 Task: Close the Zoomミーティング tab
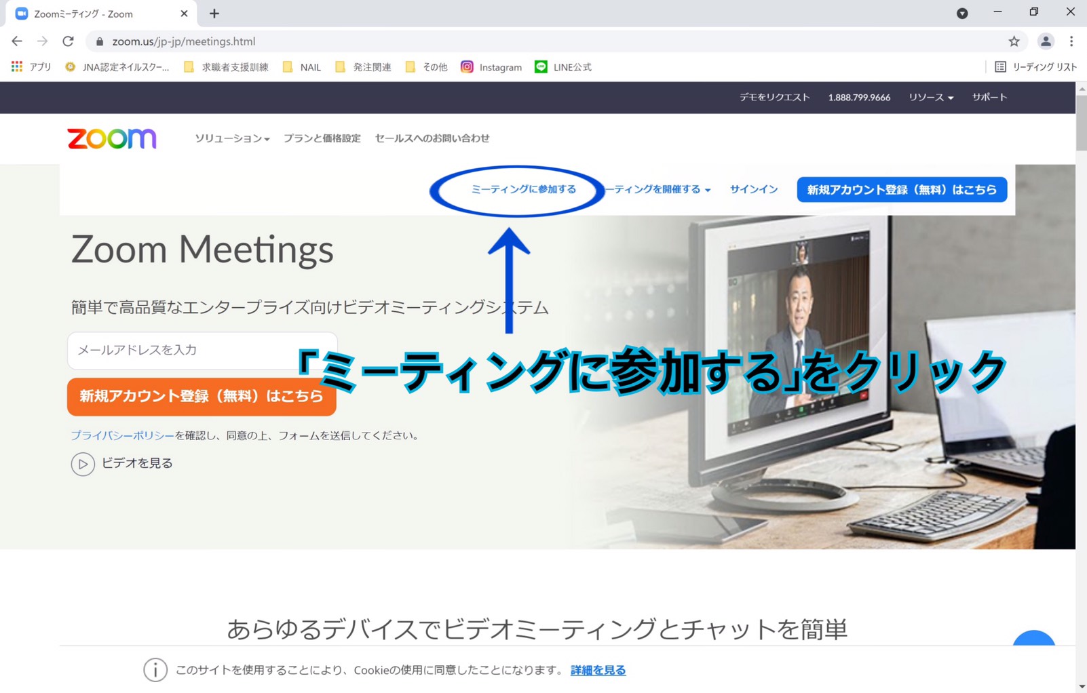coord(184,14)
